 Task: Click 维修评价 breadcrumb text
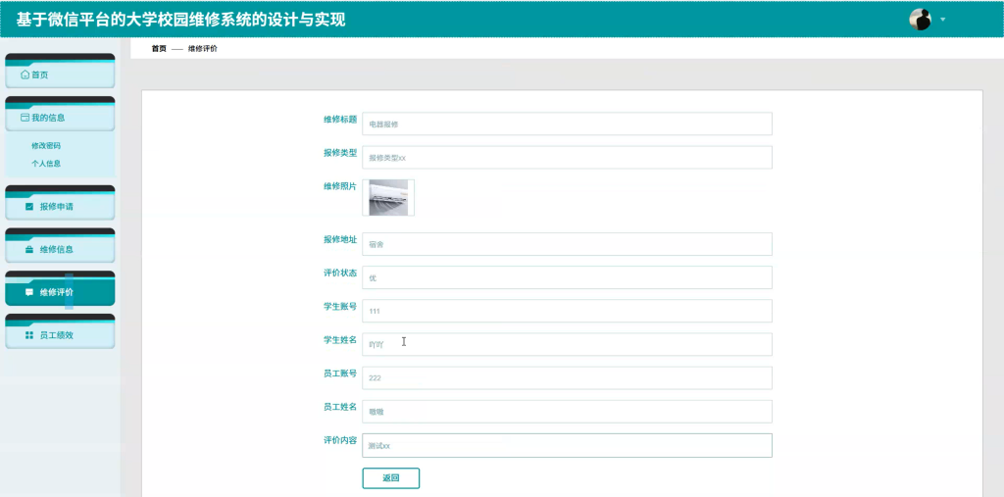(x=202, y=49)
